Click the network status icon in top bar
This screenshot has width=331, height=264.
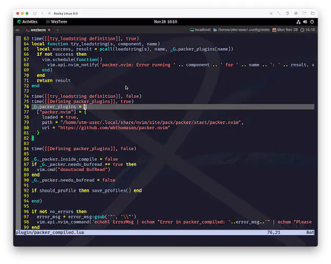coord(299,22)
